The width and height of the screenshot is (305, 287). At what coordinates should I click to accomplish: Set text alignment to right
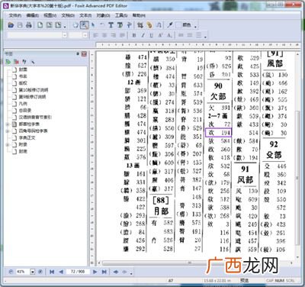coord(114,35)
